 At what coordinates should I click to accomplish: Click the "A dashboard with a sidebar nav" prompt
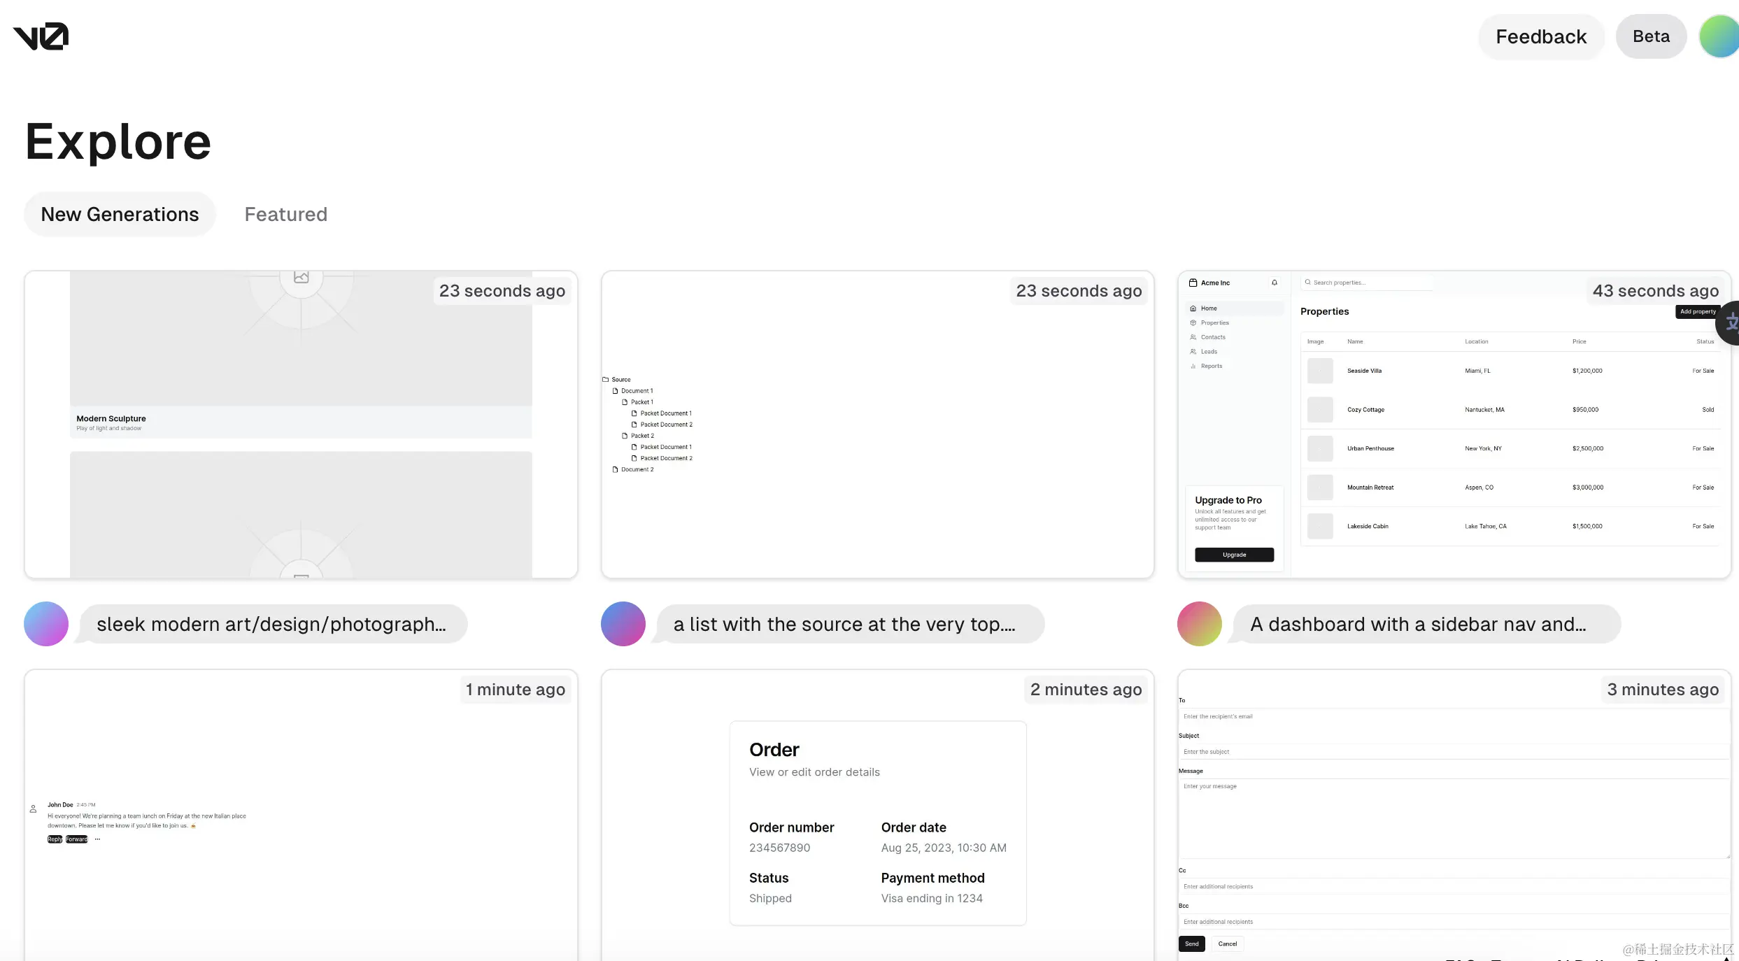click(x=1419, y=624)
